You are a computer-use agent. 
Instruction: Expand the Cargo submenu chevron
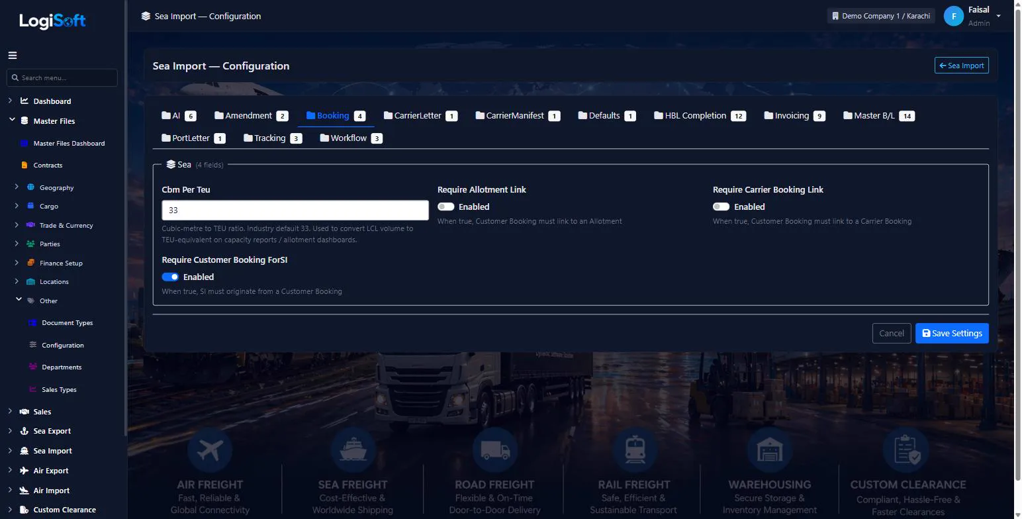tap(17, 206)
